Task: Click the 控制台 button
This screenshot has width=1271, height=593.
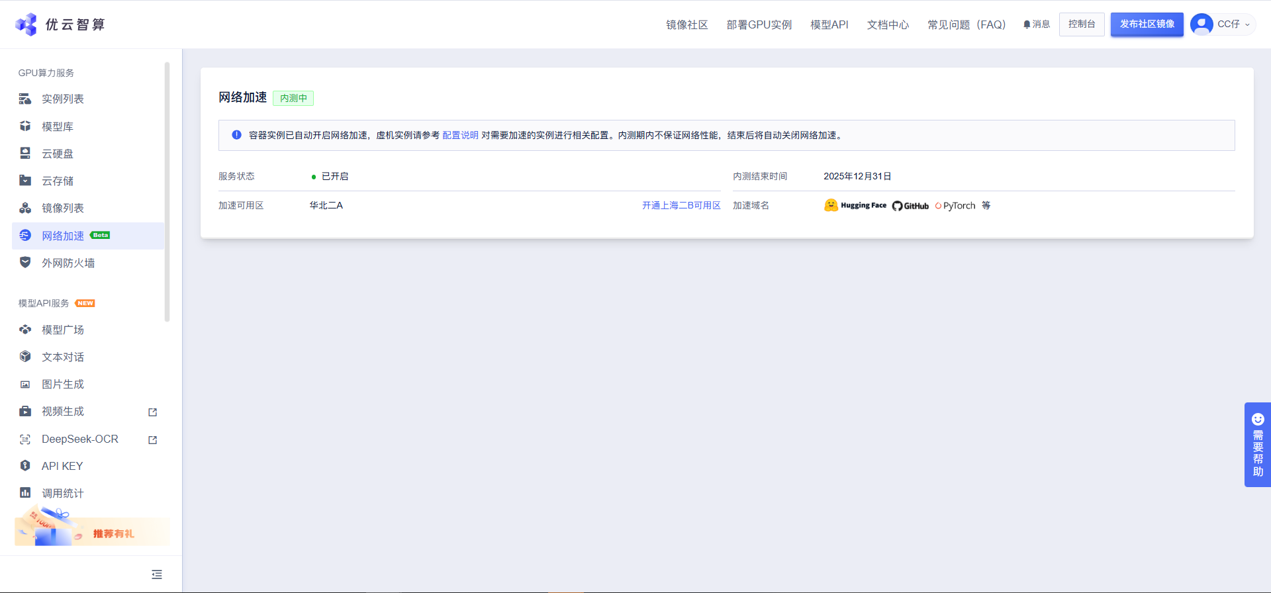Action: click(1082, 24)
